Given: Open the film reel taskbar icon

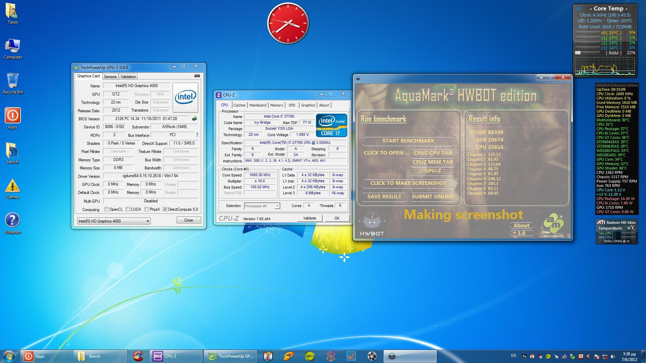Looking at the screenshot, I should (372, 356).
